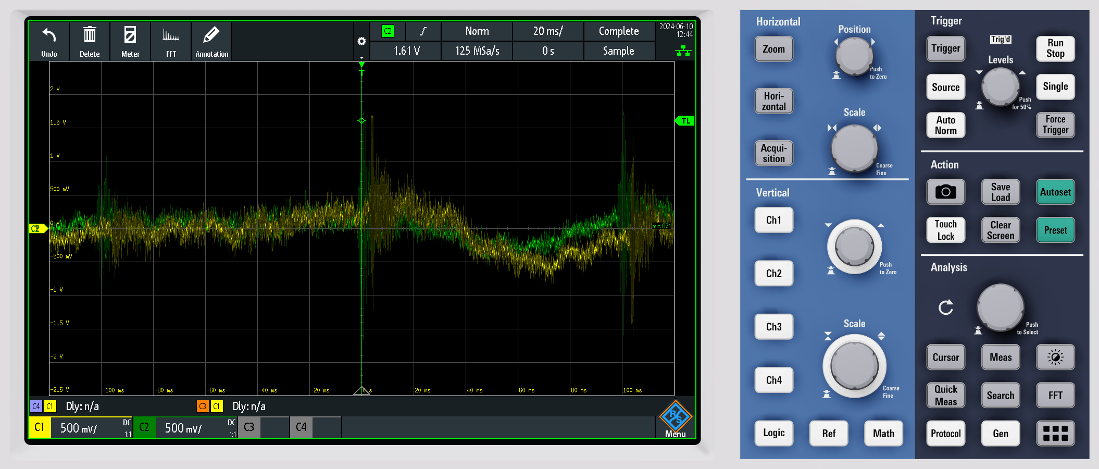Open the apps grid button
This screenshot has height=469, width=1099.
point(1055,433)
